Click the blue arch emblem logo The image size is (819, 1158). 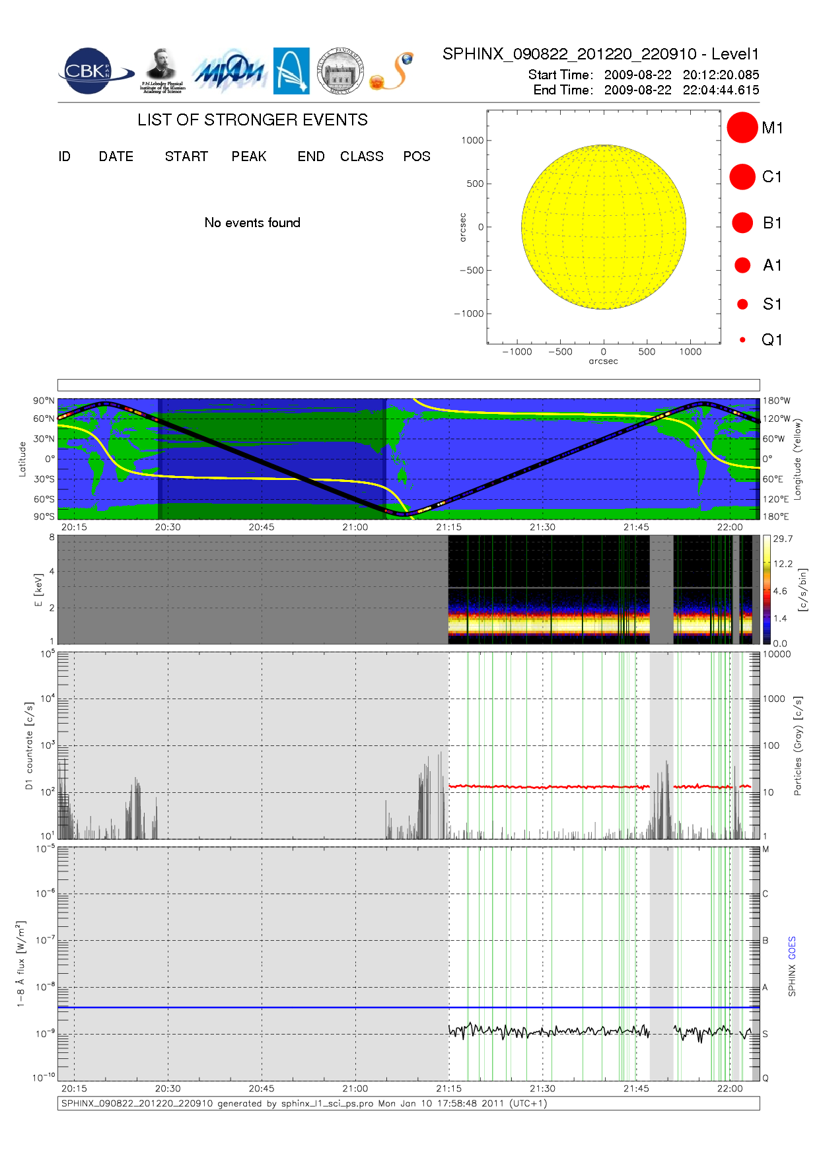point(291,71)
